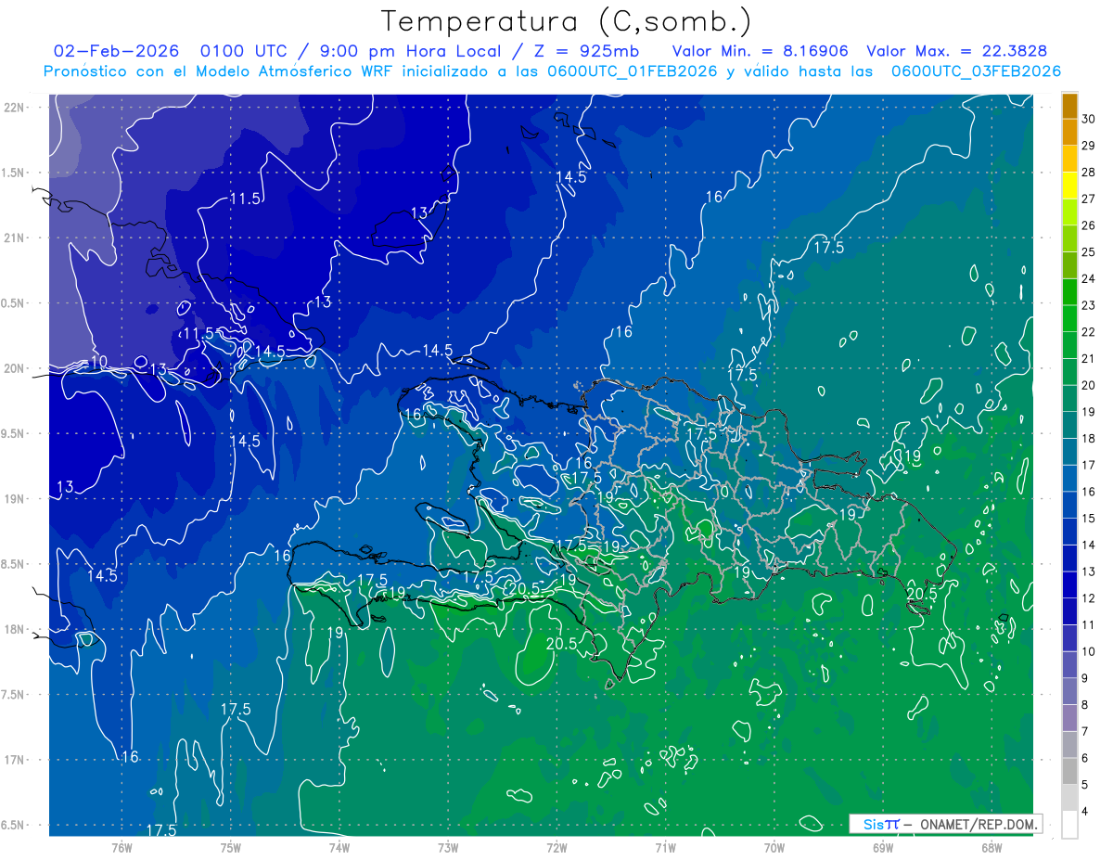Click the "24" color scale label
The height and width of the screenshot is (860, 1113).
[x=1089, y=278]
